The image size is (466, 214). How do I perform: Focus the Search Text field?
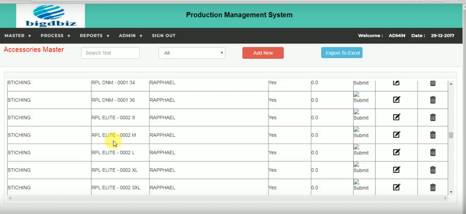point(110,53)
